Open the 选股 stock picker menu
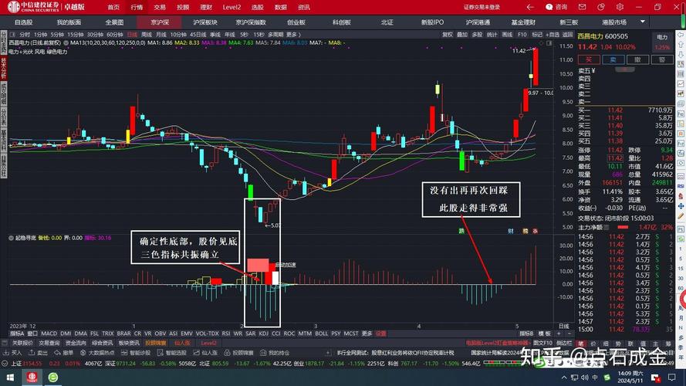 coord(257,7)
